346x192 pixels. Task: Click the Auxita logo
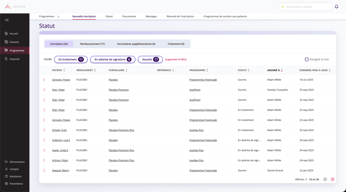(x=15, y=7)
